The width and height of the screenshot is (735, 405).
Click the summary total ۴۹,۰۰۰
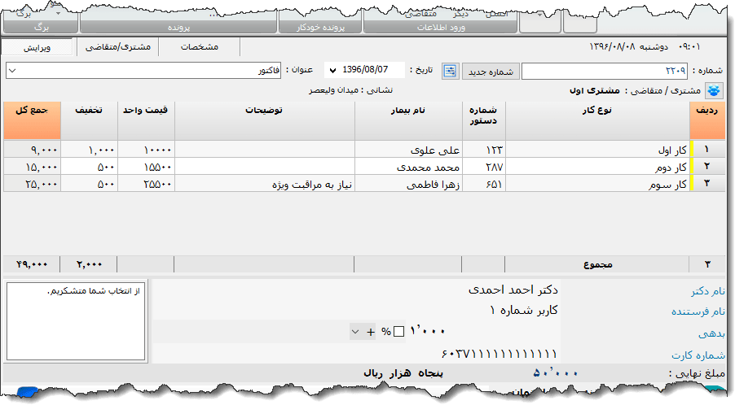(32, 264)
